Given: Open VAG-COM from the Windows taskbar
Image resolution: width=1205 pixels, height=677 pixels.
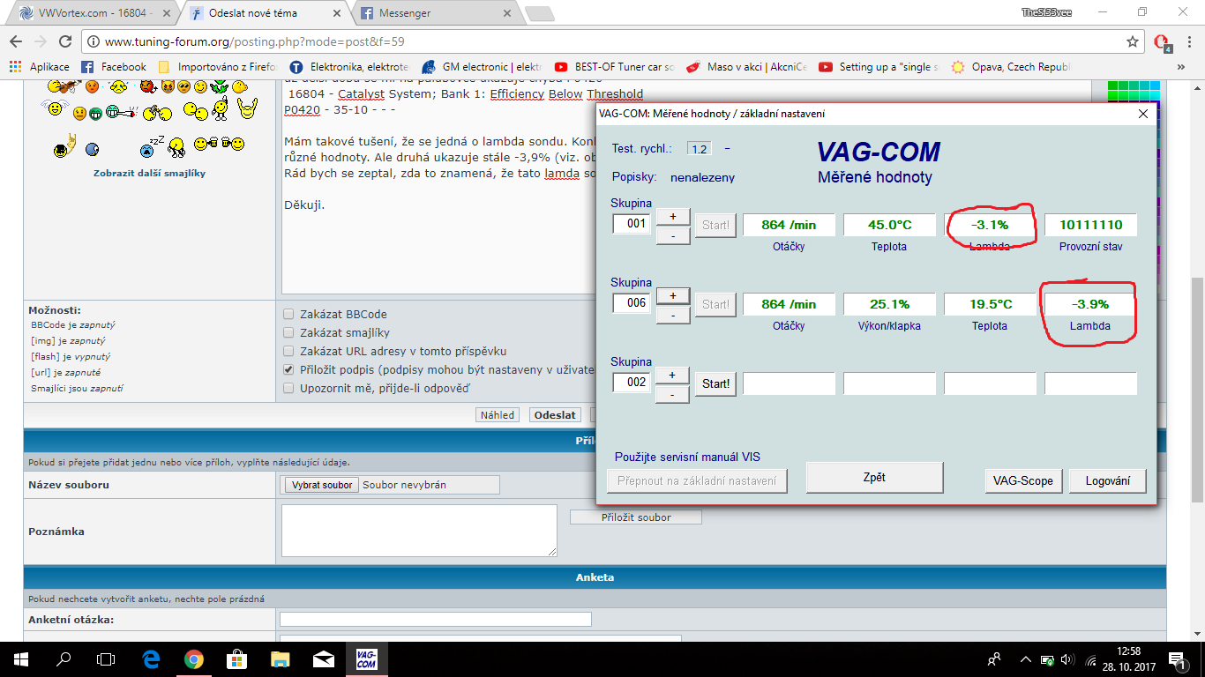Looking at the screenshot, I should [x=366, y=658].
